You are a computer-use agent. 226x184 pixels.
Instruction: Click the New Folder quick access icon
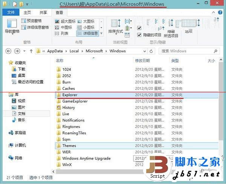coord(21,4)
